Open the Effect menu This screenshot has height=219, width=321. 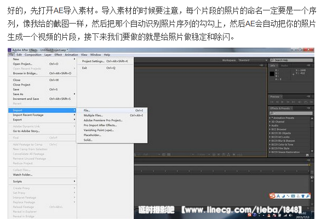(58, 55)
